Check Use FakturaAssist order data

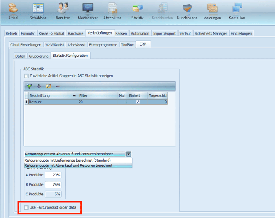(27, 207)
